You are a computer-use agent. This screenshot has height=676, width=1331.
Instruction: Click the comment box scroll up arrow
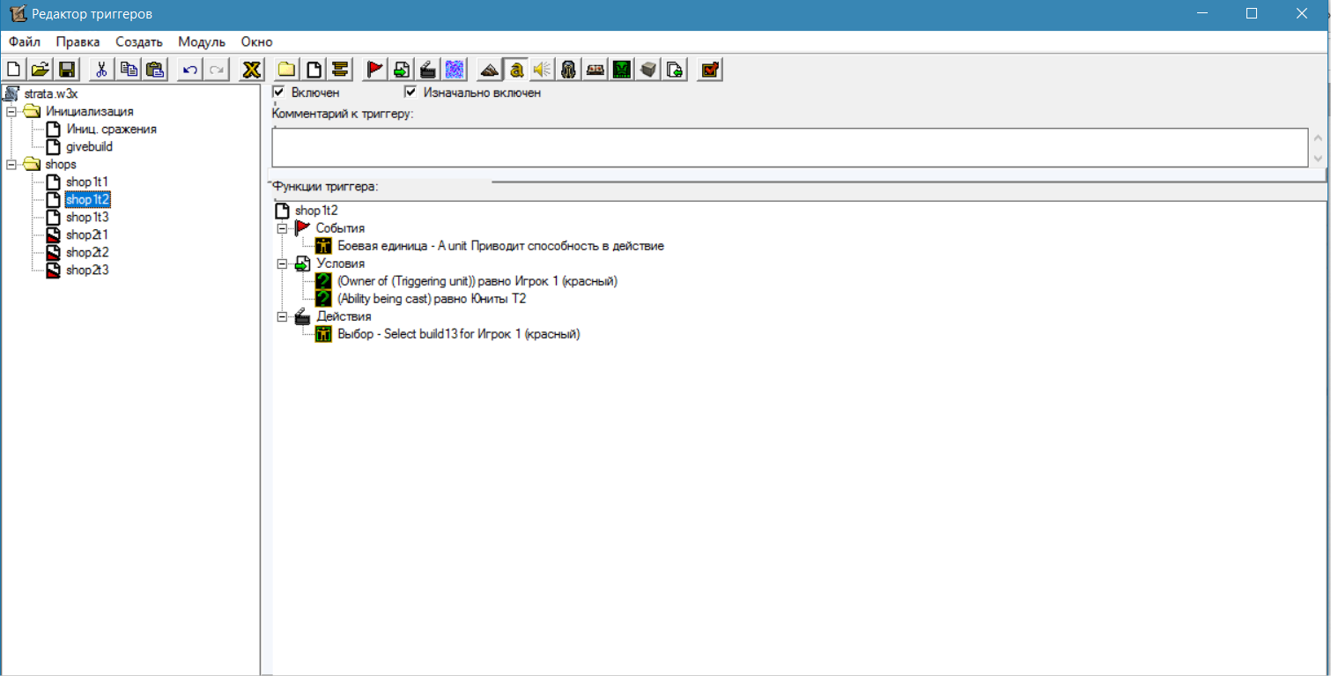(1318, 138)
